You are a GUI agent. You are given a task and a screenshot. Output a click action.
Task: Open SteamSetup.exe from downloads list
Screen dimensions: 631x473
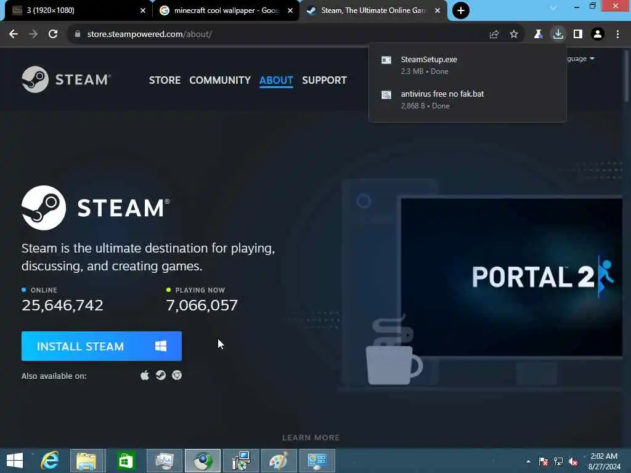coord(467,65)
